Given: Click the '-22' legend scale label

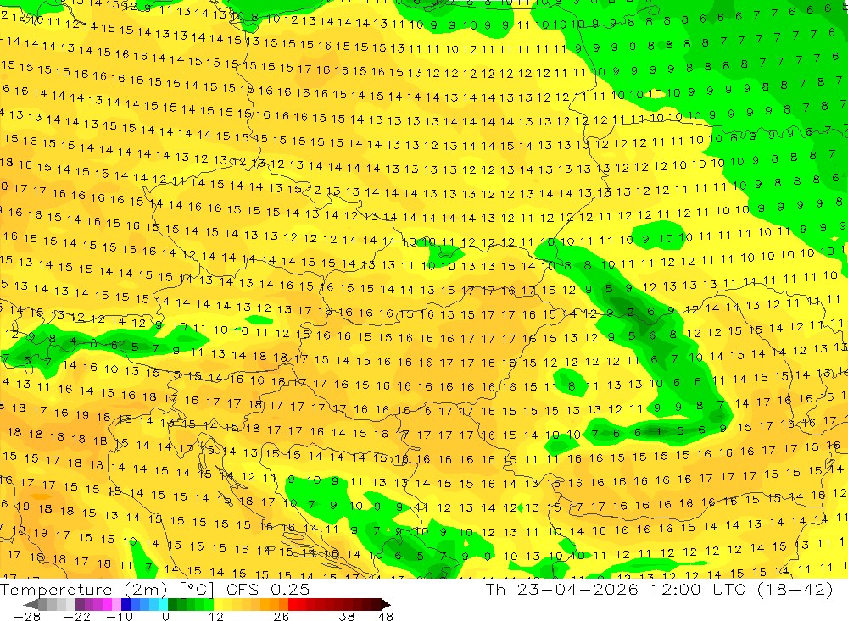Looking at the screenshot, I should pyautogui.click(x=77, y=616).
